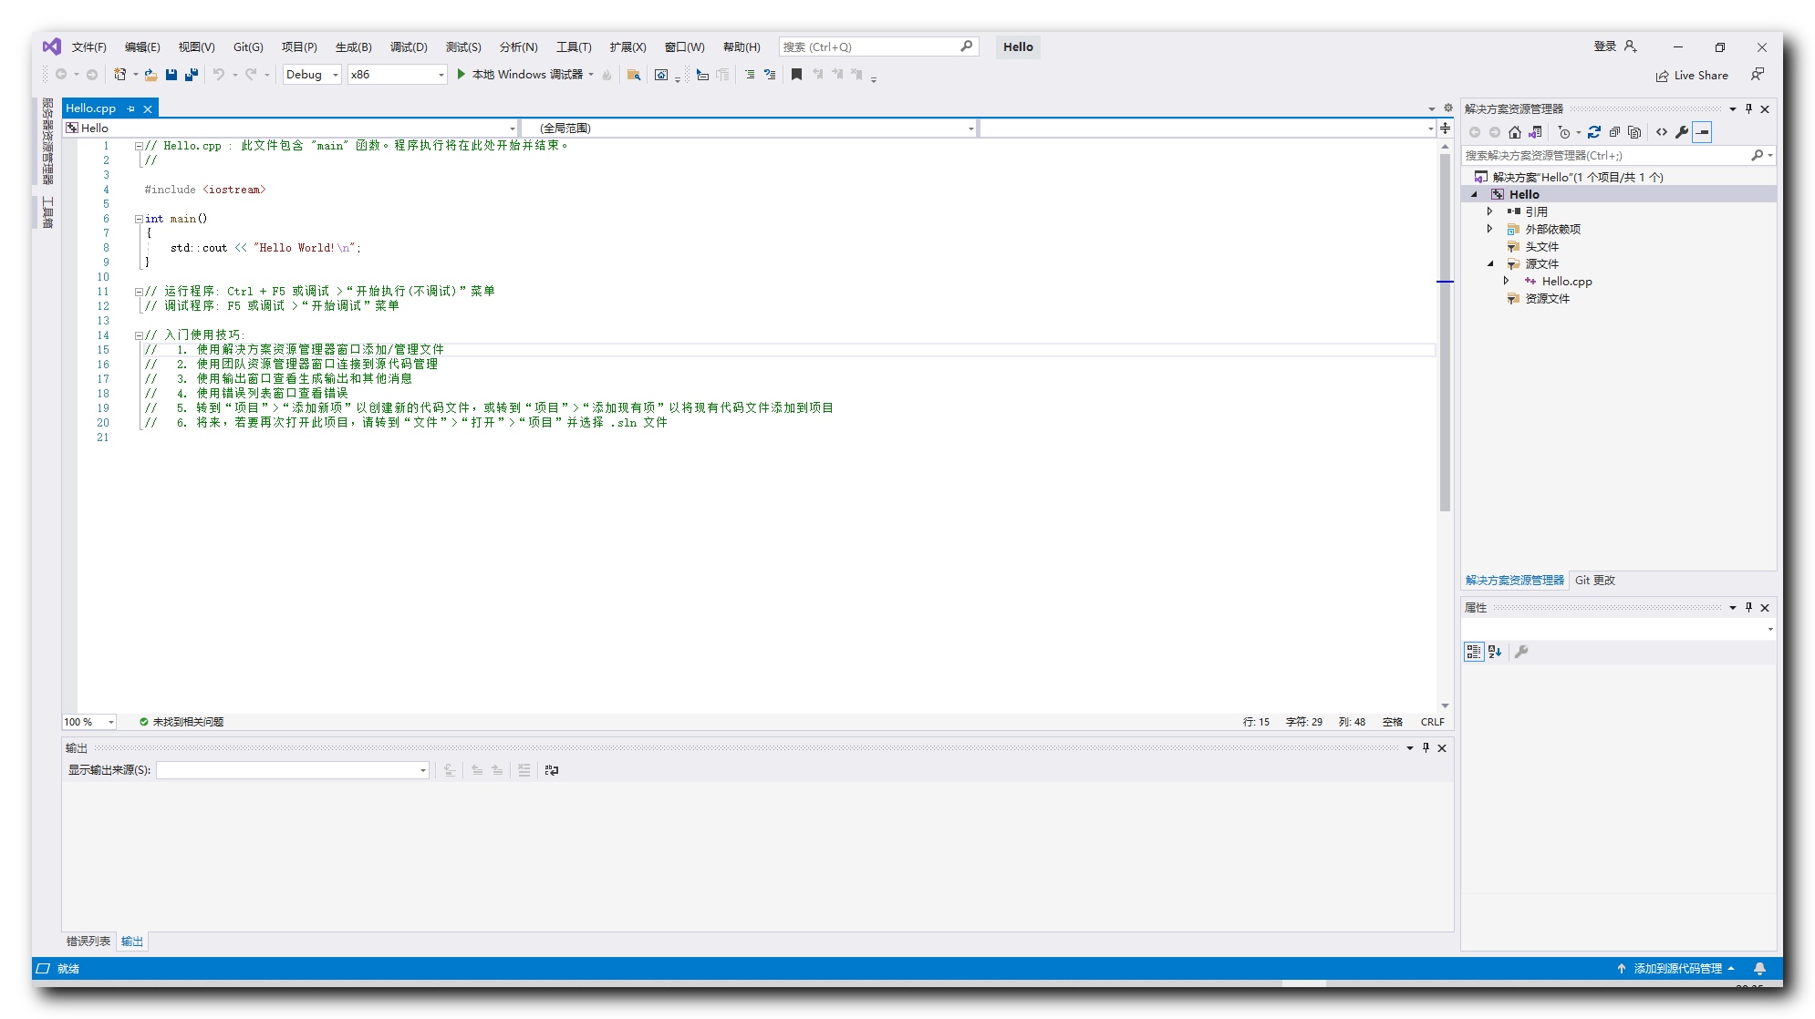The height and width of the screenshot is (1019, 1815).
Task: Toggle Show All Files in Solution Explorer
Action: point(1634,132)
